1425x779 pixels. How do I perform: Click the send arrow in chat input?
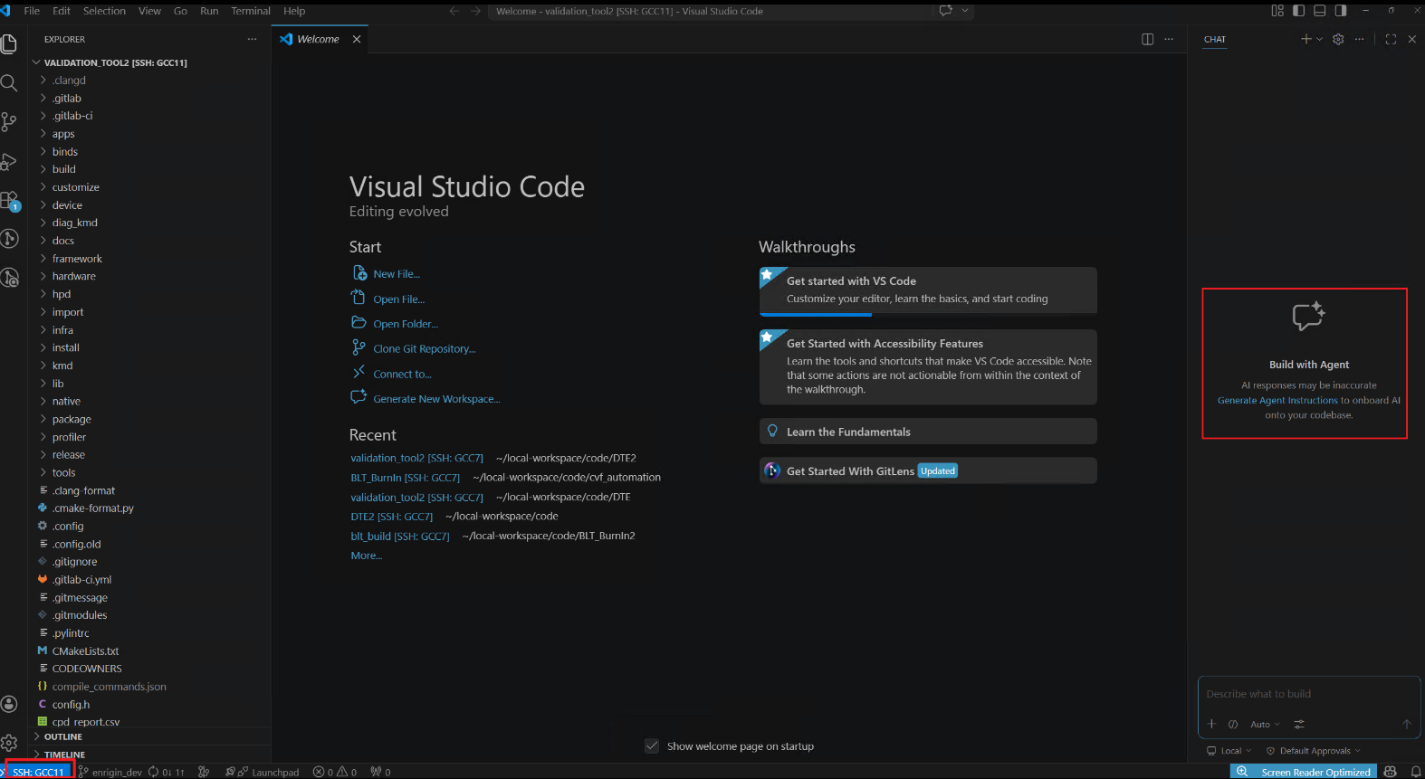coord(1407,724)
